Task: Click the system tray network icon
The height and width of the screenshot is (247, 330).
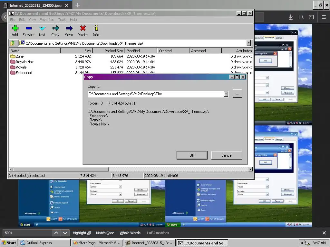Action: pos(307,243)
